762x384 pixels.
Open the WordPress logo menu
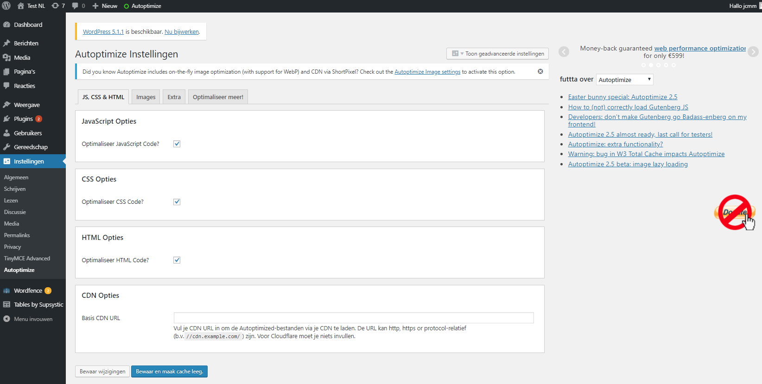(x=6, y=6)
